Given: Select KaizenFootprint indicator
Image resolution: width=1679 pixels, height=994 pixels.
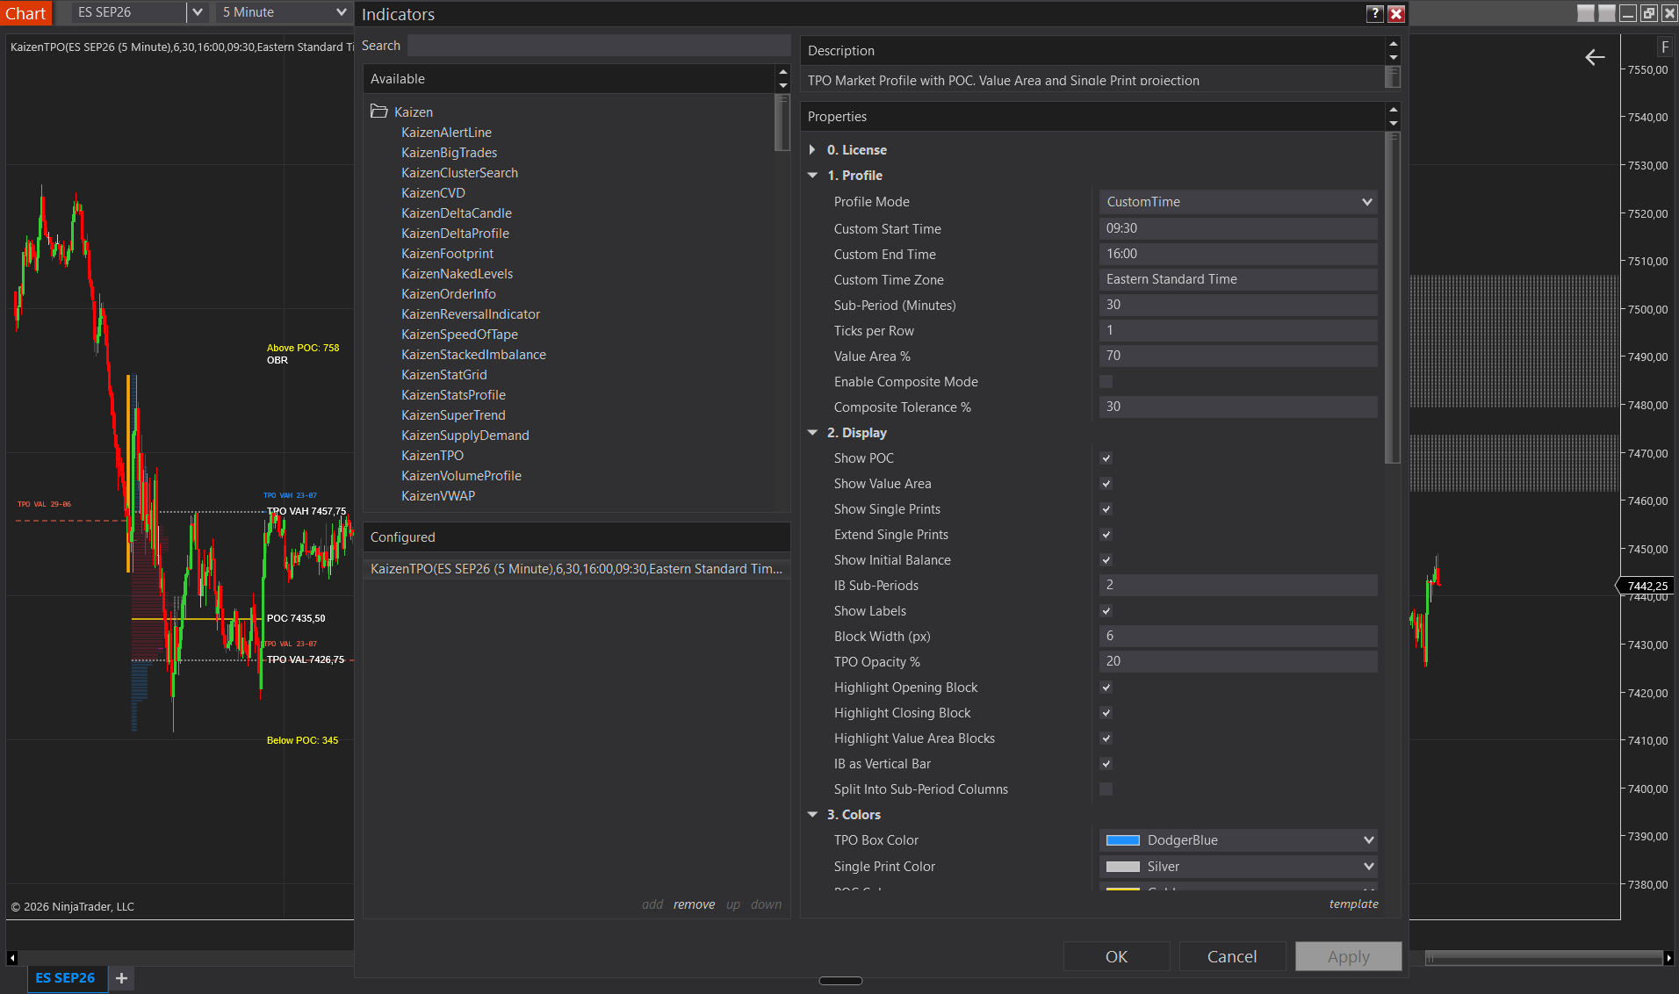Looking at the screenshot, I should pyautogui.click(x=447, y=254).
